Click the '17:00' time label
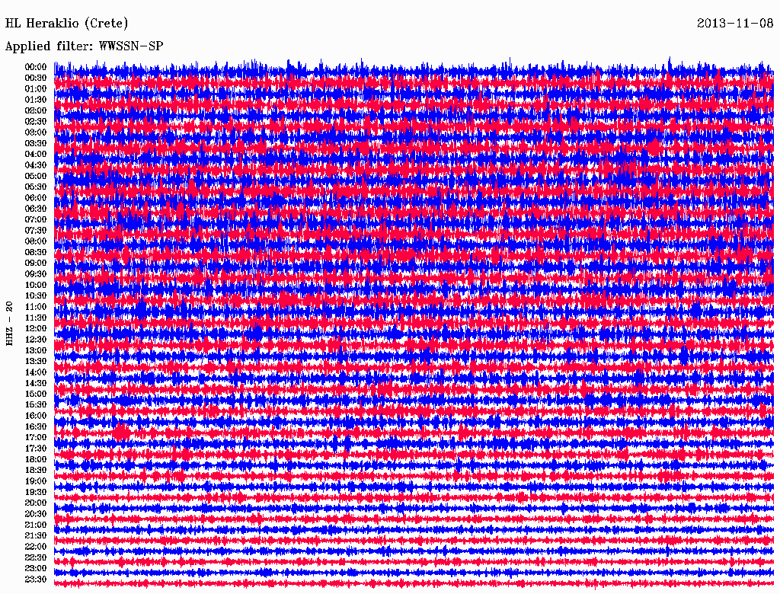Image resolution: width=780 pixels, height=594 pixels. [36, 437]
